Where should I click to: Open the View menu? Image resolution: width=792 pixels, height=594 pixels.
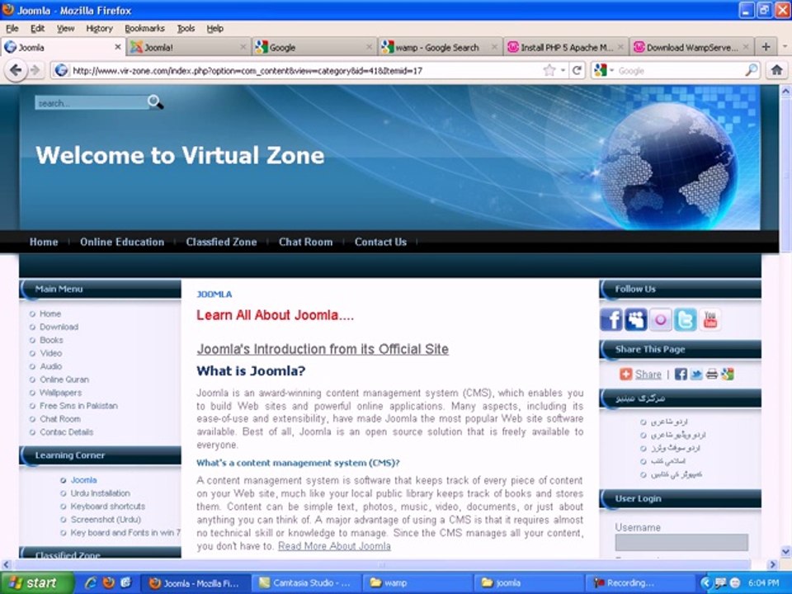65,28
